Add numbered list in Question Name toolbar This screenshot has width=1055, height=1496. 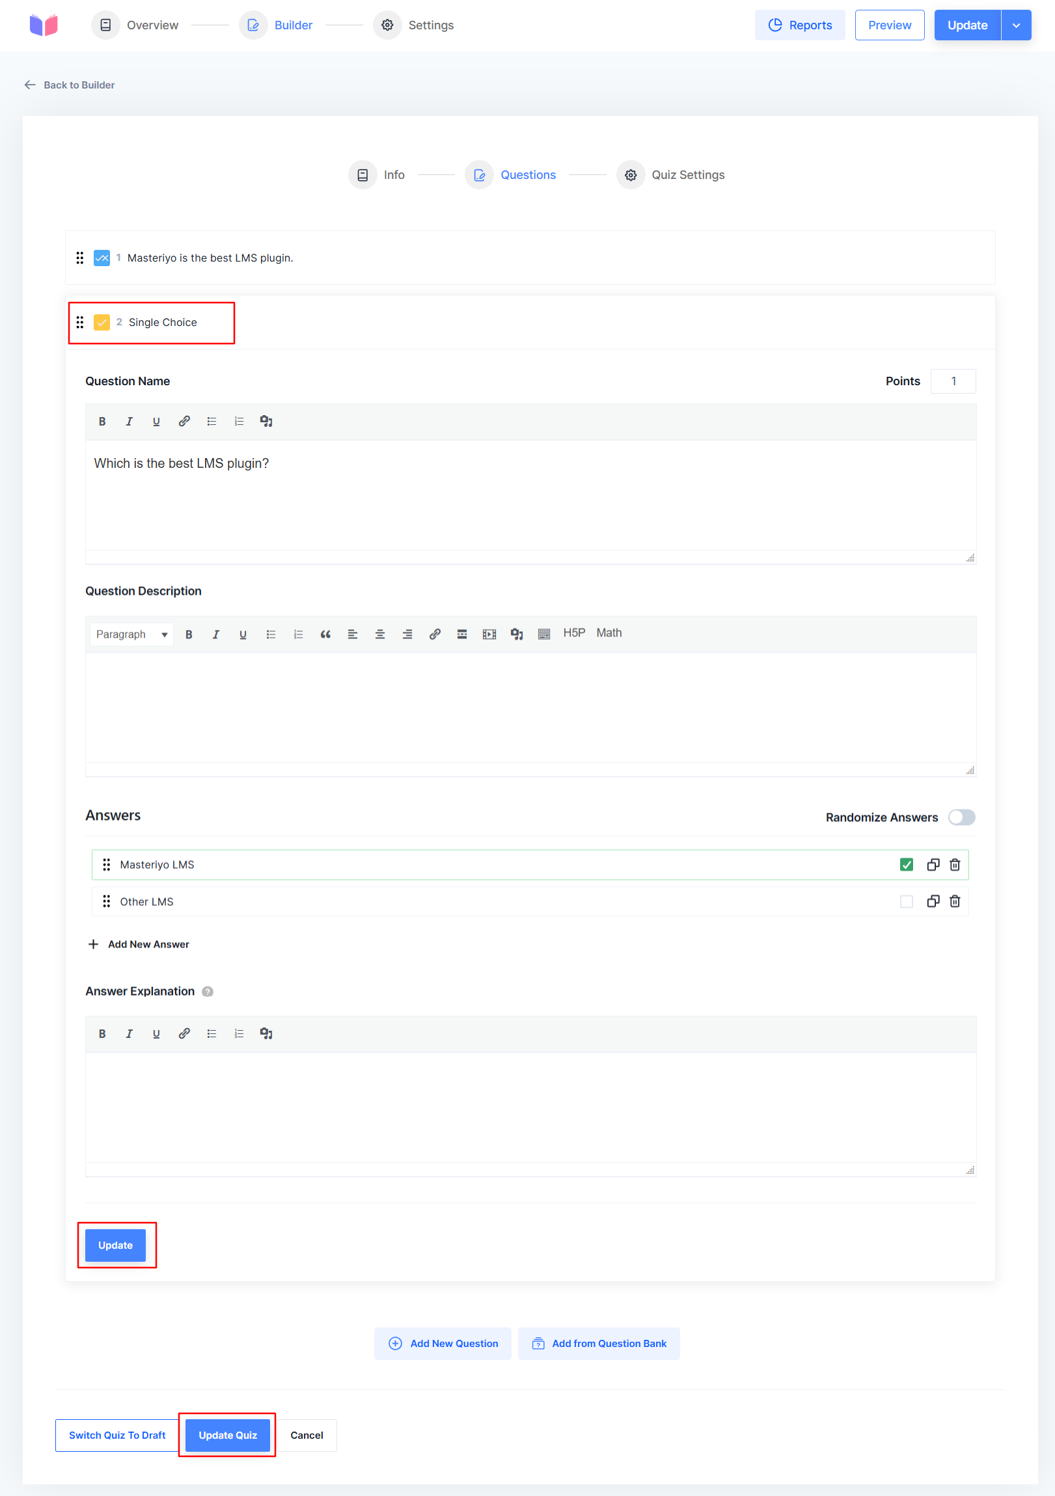[239, 422]
